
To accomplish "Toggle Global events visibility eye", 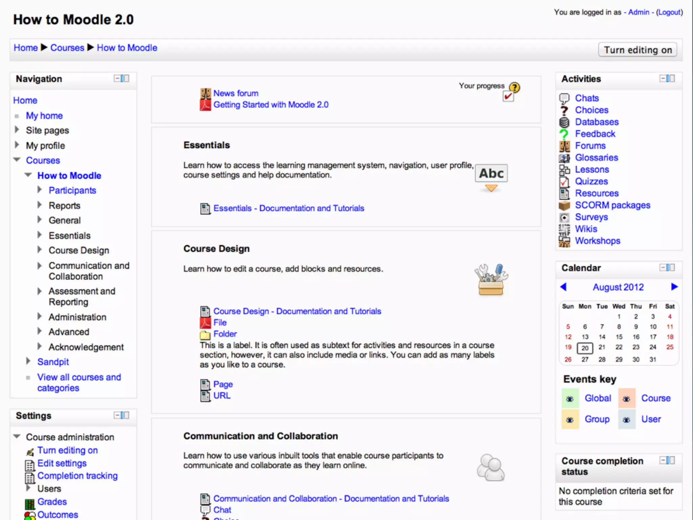I will click(x=570, y=399).
